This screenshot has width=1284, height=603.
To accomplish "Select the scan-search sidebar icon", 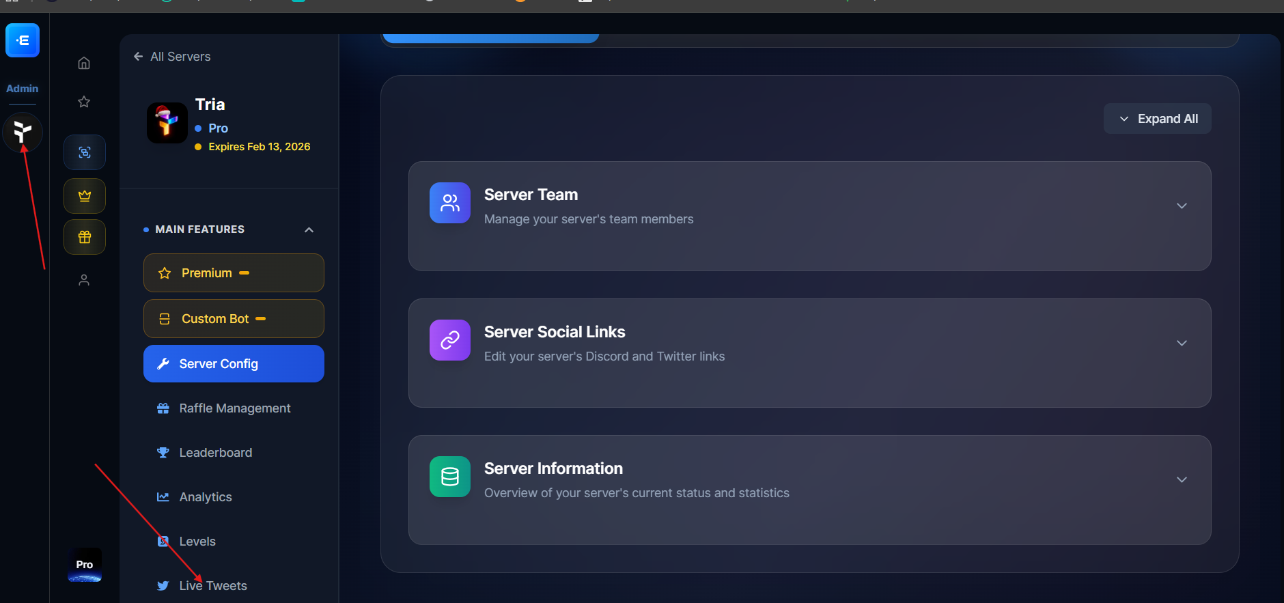I will (x=85, y=152).
